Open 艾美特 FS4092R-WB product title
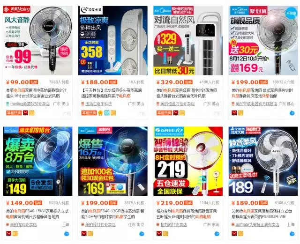The image size is (300, 244). [x=262, y=214]
